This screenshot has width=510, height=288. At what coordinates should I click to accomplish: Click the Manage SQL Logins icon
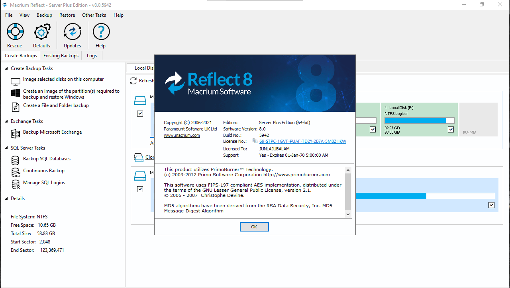point(16,184)
